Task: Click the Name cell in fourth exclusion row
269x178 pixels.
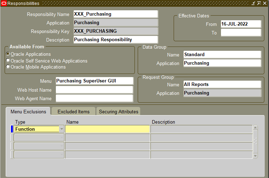Action: [x=107, y=155]
